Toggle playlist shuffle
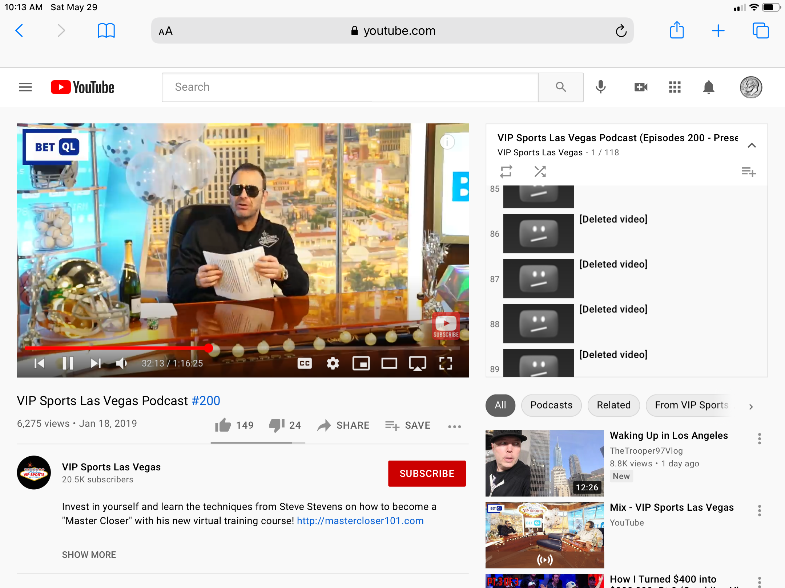785x588 pixels. [x=540, y=171]
